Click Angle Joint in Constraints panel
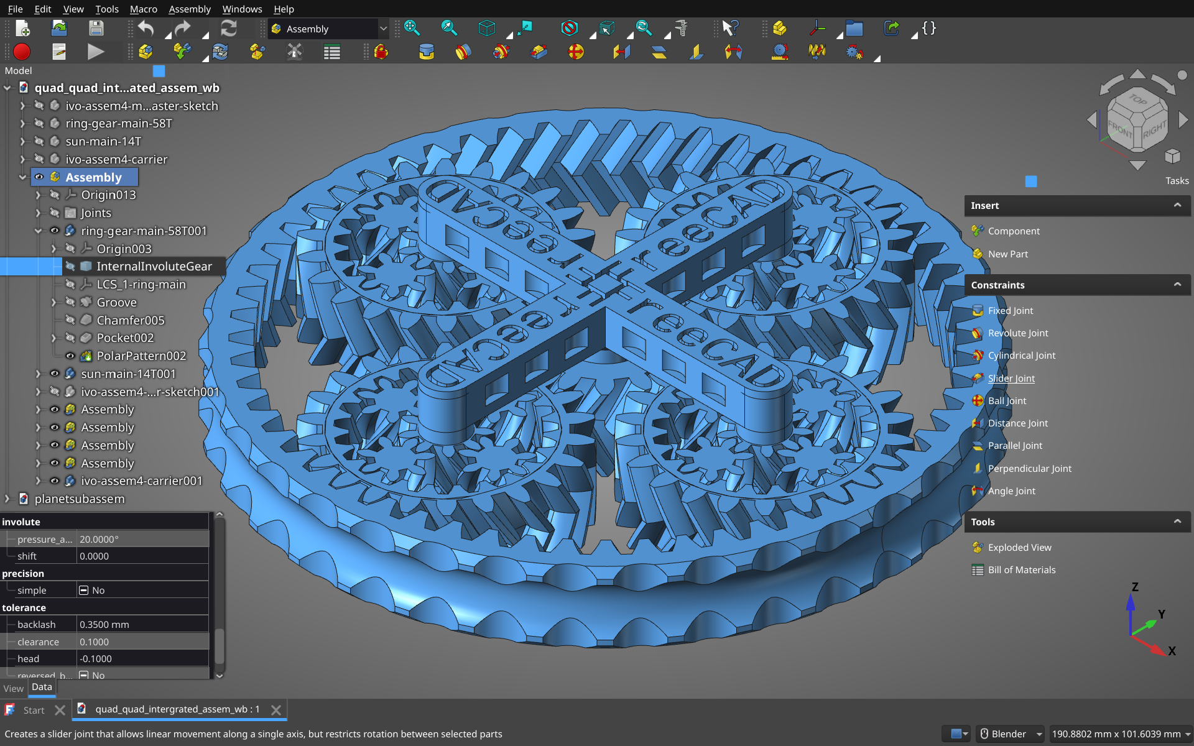Screen dimensions: 1194x746 pos(1011,490)
